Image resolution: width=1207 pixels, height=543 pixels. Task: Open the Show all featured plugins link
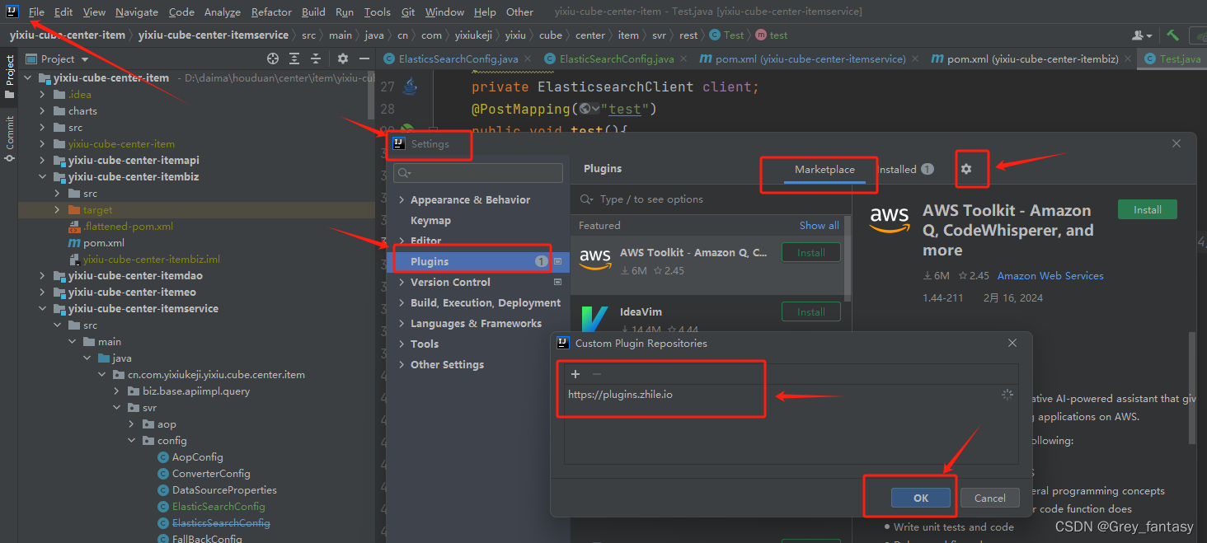[819, 225]
